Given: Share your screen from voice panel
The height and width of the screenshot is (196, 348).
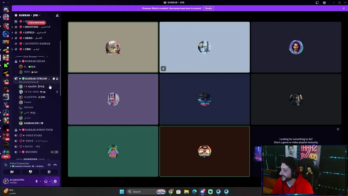Looking at the screenshot, I should coord(30,172).
